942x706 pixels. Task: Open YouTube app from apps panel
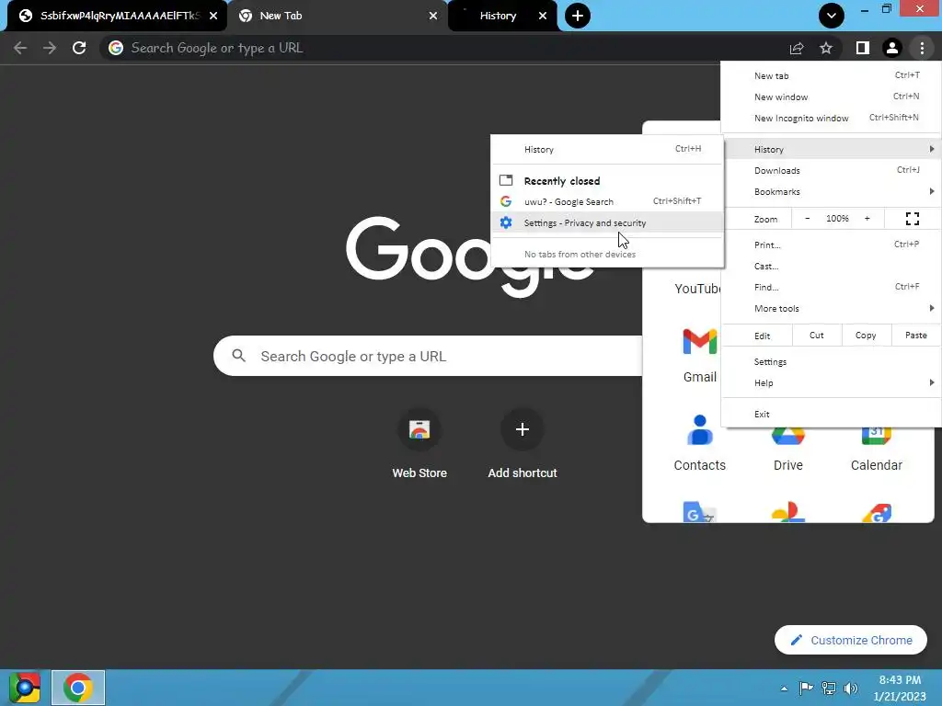point(697,289)
